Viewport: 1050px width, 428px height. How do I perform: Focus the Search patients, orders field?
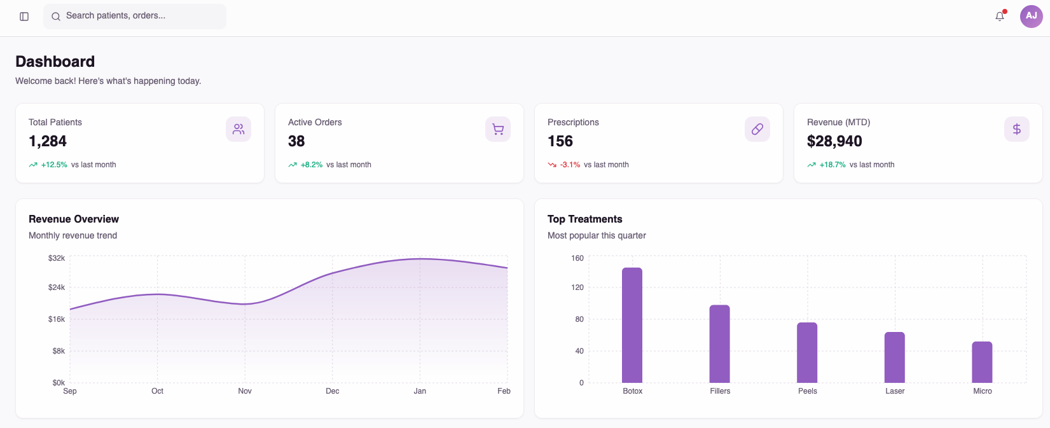135,17
